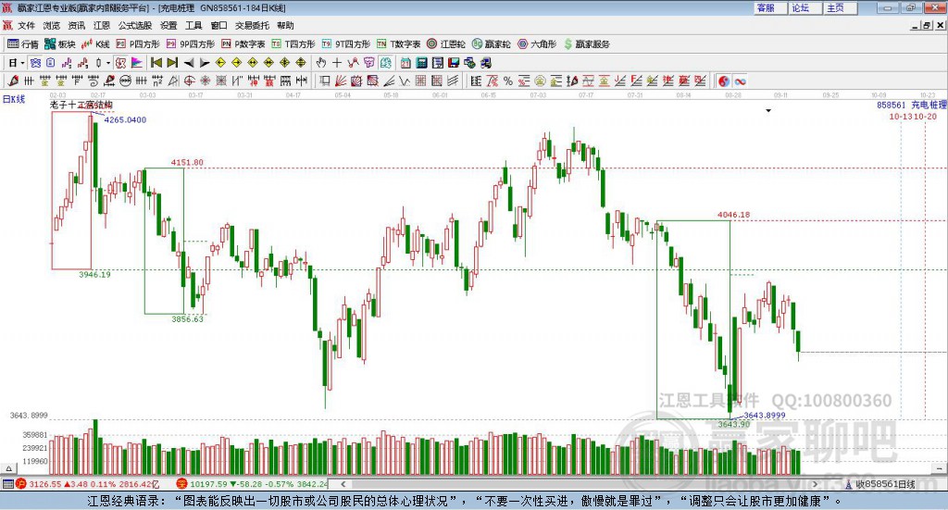Open the 江恩轮 Gann wheel
This screenshot has height=510, width=948.
445,44
